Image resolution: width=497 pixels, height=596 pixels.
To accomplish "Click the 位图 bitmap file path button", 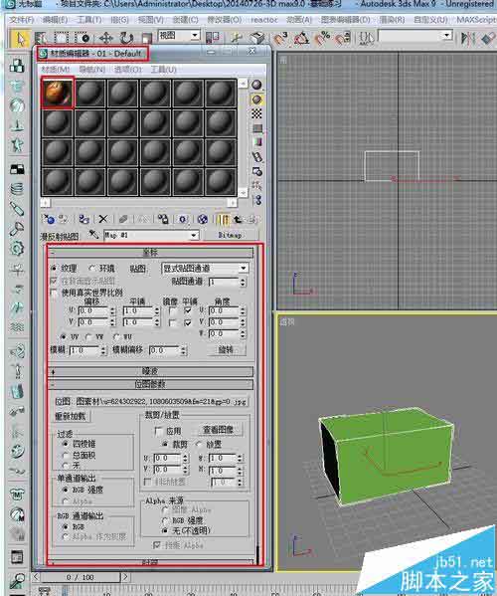I will [x=152, y=402].
